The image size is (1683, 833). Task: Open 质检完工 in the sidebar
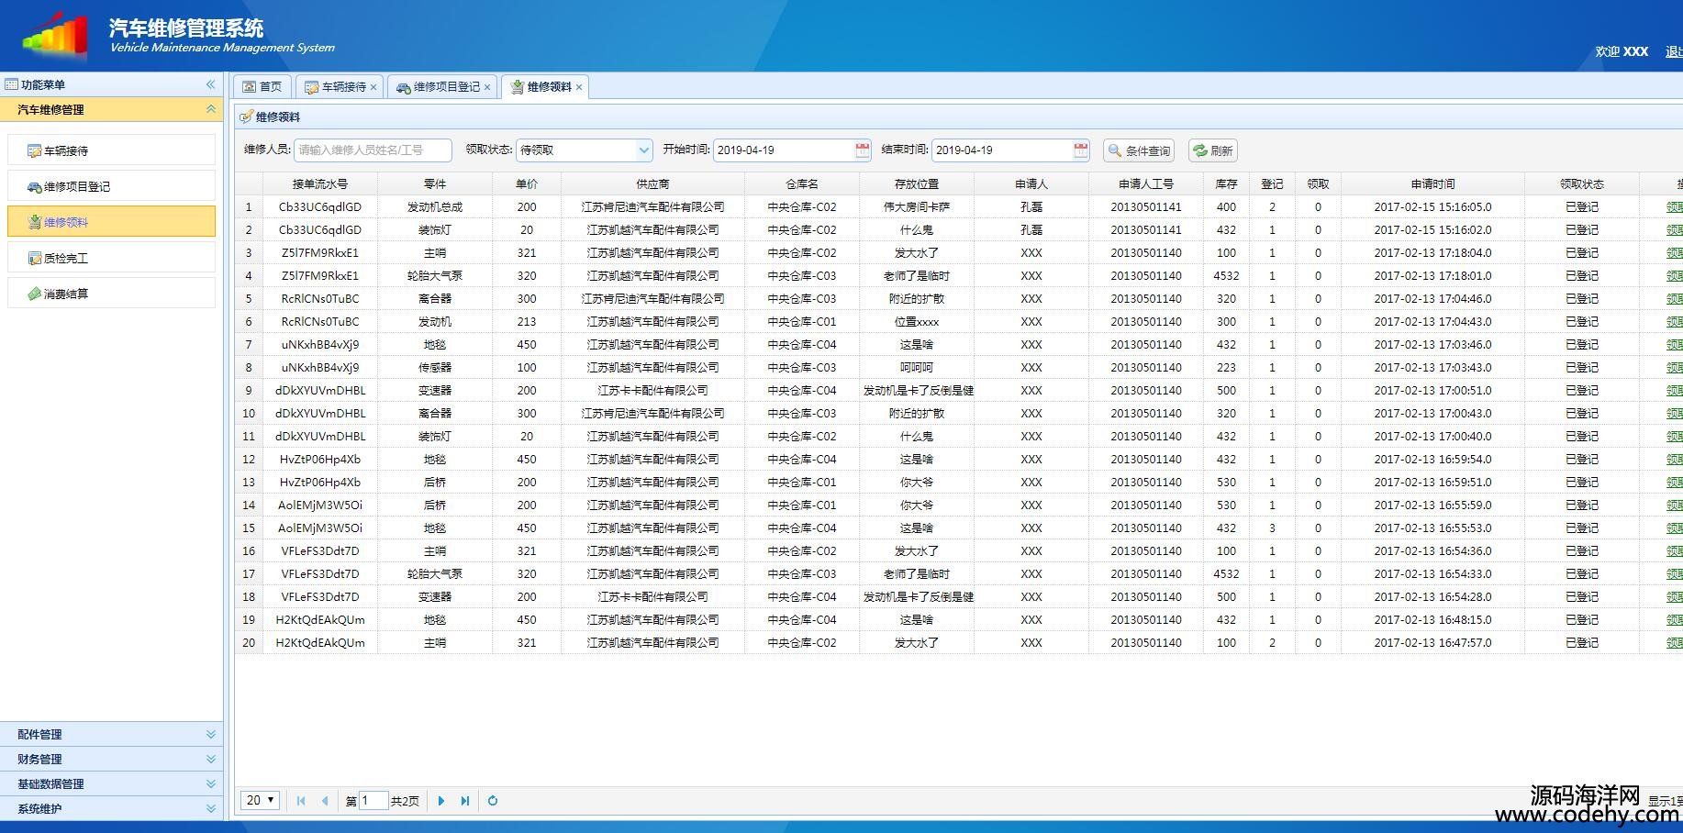pyautogui.click(x=66, y=259)
